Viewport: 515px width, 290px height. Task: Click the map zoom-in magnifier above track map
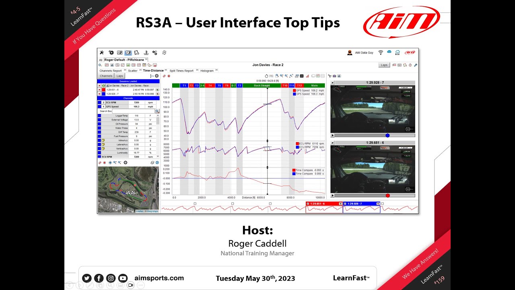[115, 162]
